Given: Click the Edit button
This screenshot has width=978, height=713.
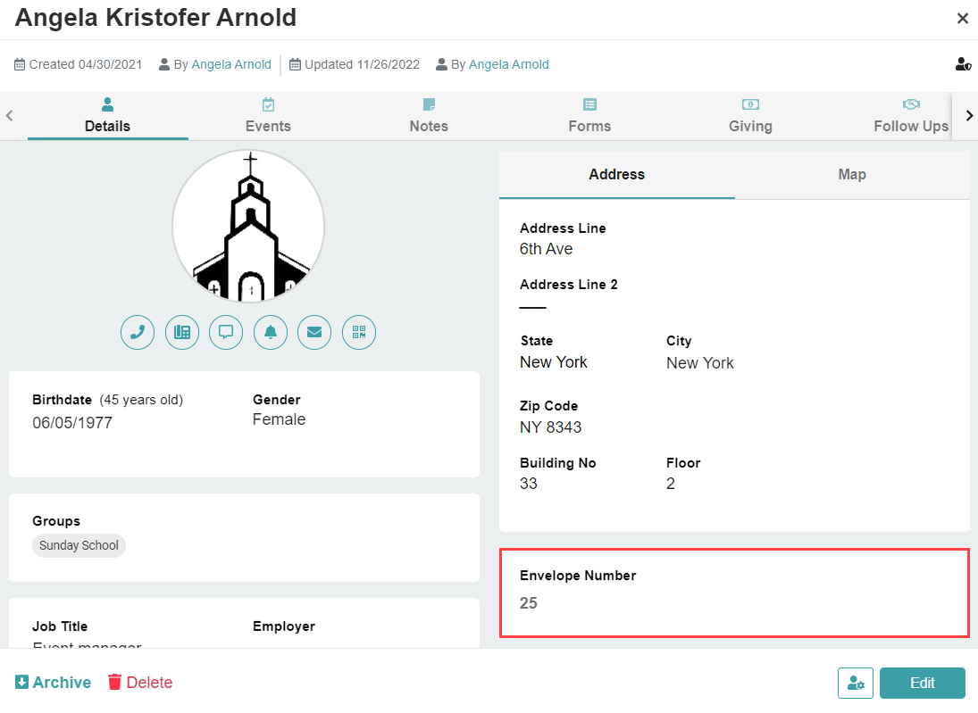Looking at the screenshot, I should (x=923, y=683).
